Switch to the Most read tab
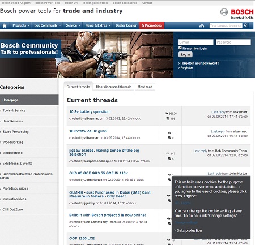255x245 pixels. [x=145, y=87]
